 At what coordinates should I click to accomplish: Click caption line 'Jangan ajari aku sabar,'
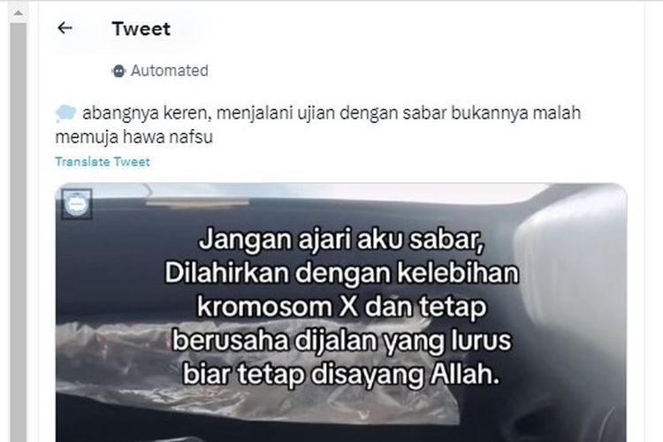click(341, 240)
